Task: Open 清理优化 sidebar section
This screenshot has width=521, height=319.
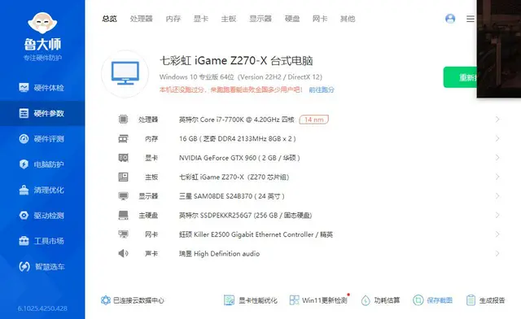Action: [x=42, y=190]
